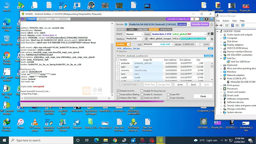Check the recovery partition checkbox
Viewport: 256px width, 144px height.
(118, 70)
